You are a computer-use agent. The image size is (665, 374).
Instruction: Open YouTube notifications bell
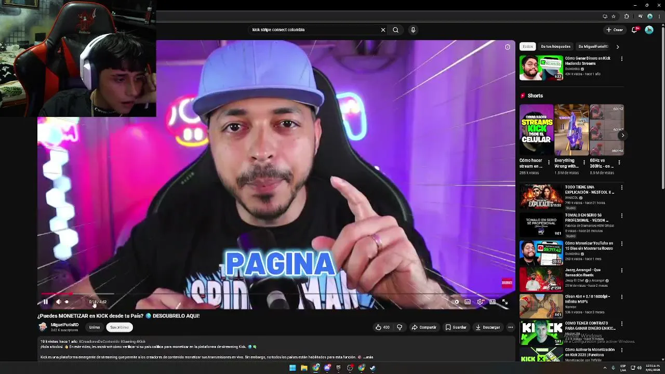tap(634, 30)
